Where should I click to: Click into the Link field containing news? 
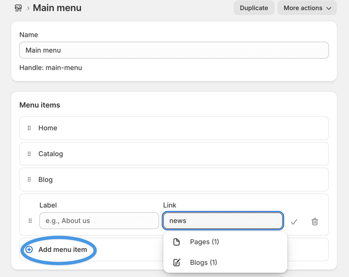[223, 221]
